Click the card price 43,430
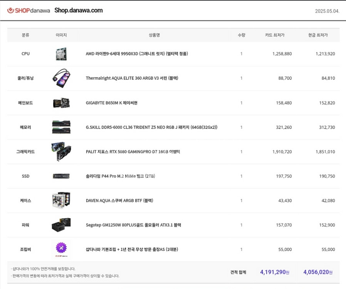 pos(285,200)
